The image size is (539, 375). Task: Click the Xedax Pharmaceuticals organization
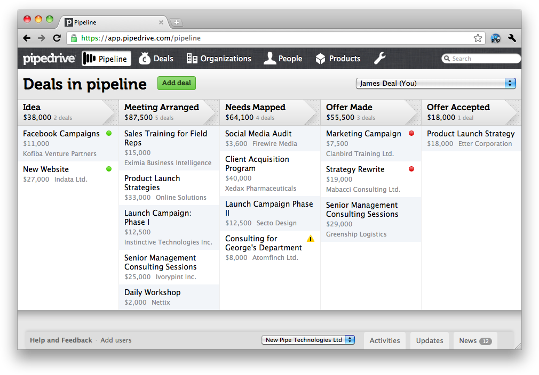tap(260, 189)
